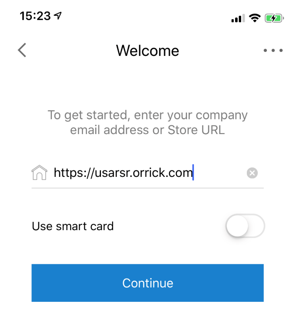Tap the back chevron arrow

(22, 50)
